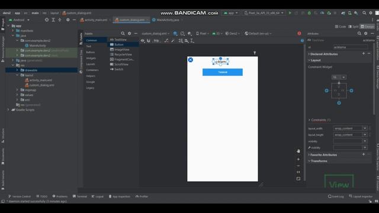Screen dimensions: 379x213
Task: Toggle the left constraint plus anchor
Action: [326, 91]
